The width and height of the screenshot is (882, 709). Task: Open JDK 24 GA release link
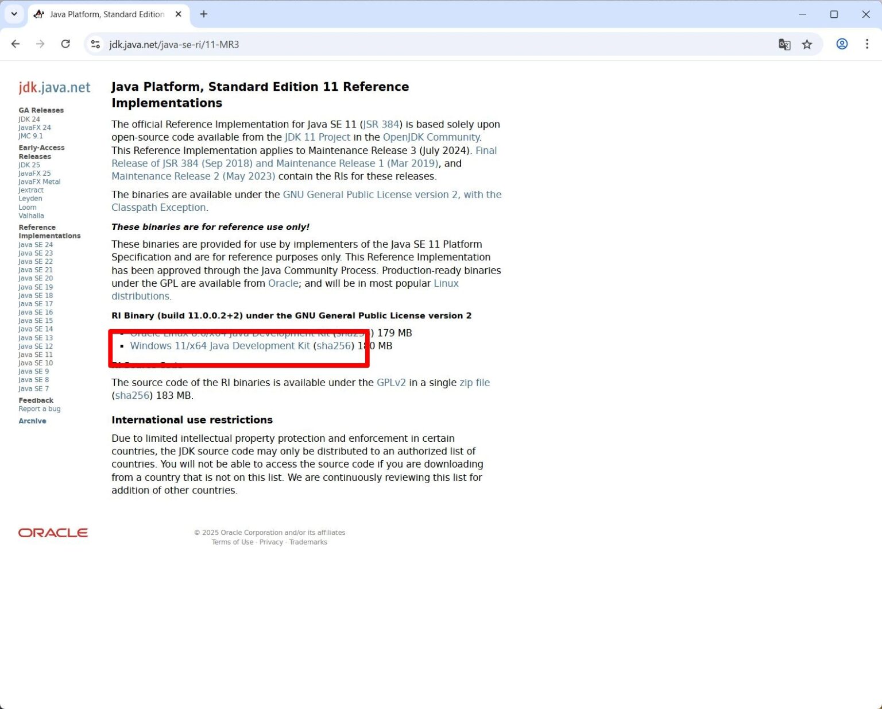coord(29,120)
